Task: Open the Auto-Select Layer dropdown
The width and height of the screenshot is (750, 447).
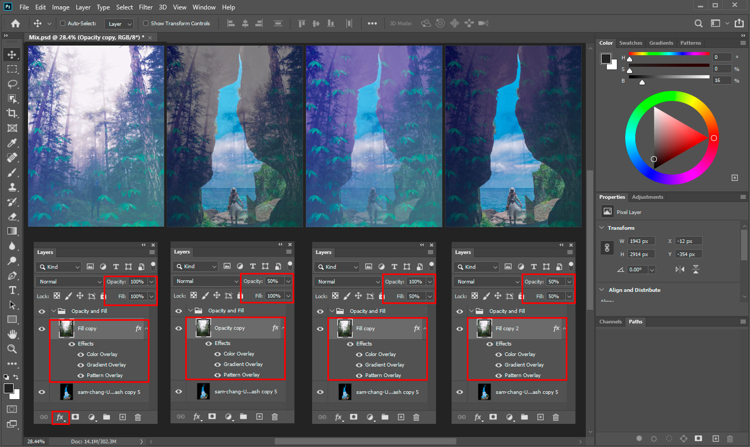Action: pos(119,24)
